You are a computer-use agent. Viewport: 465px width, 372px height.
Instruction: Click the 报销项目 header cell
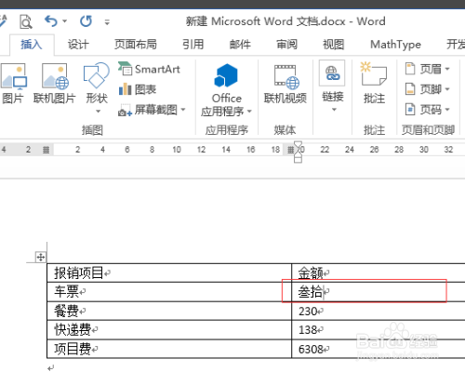tap(169, 272)
